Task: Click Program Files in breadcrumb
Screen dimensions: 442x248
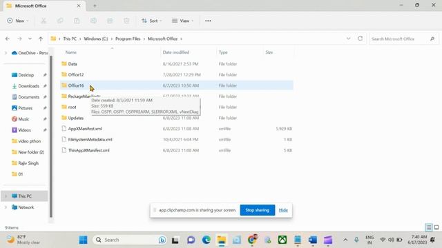Action: click(x=128, y=39)
